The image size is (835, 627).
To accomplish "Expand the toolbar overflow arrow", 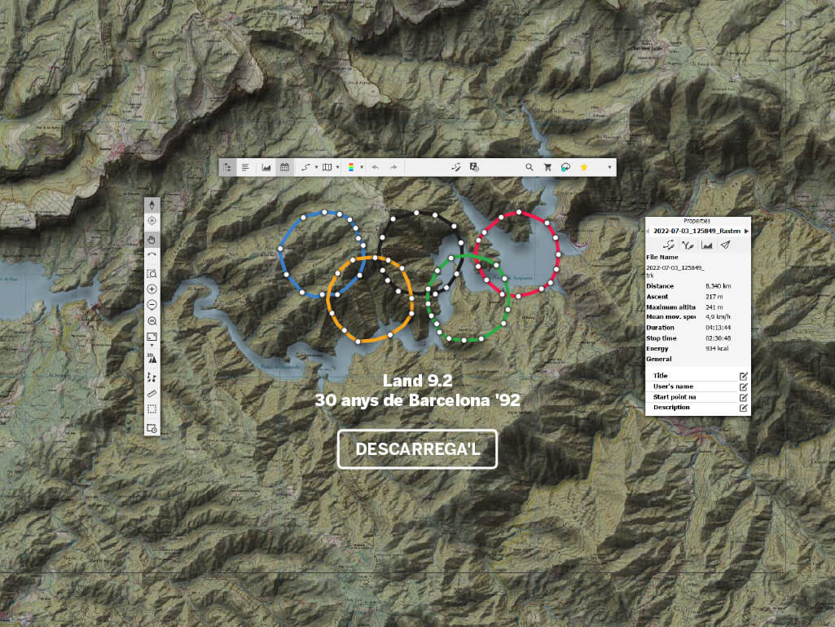I will [x=609, y=167].
